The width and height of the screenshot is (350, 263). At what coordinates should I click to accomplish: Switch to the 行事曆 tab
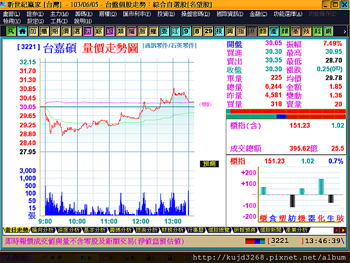(195, 230)
